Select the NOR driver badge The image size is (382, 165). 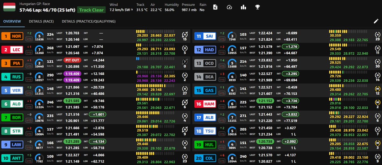click(x=13, y=36)
